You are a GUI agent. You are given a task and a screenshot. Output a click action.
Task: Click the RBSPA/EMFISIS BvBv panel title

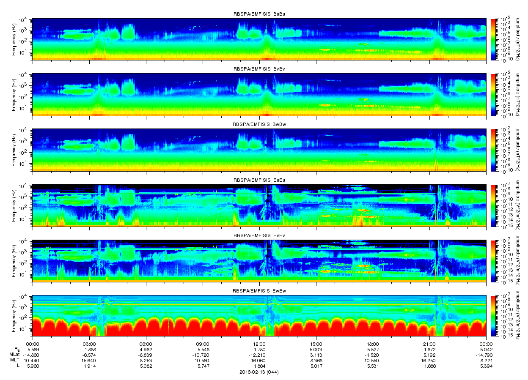click(x=259, y=69)
